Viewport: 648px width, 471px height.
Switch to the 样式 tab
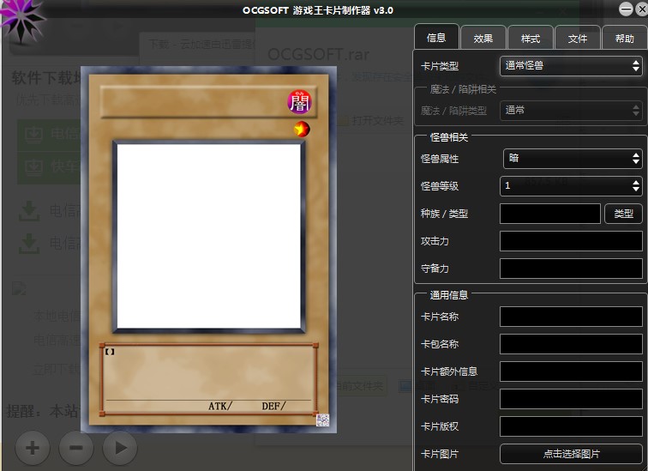531,38
